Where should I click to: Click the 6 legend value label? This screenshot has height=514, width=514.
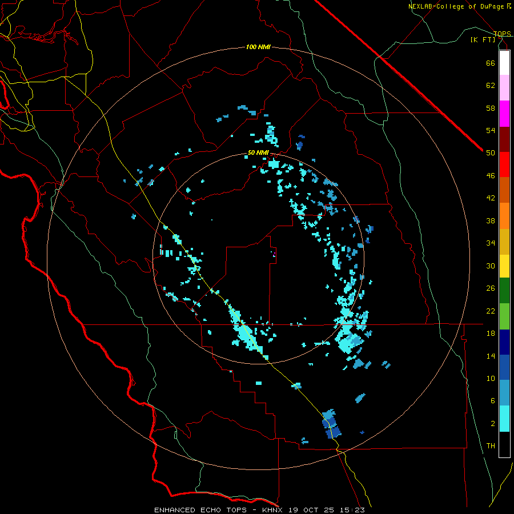click(493, 401)
